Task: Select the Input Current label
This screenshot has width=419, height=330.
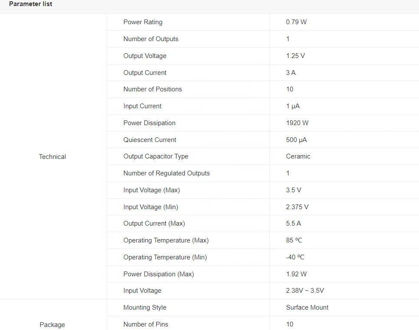Action: point(142,106)
